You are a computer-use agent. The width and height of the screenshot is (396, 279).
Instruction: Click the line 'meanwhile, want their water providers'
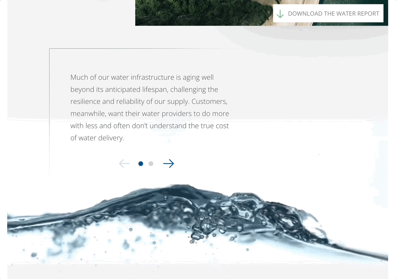150,114
